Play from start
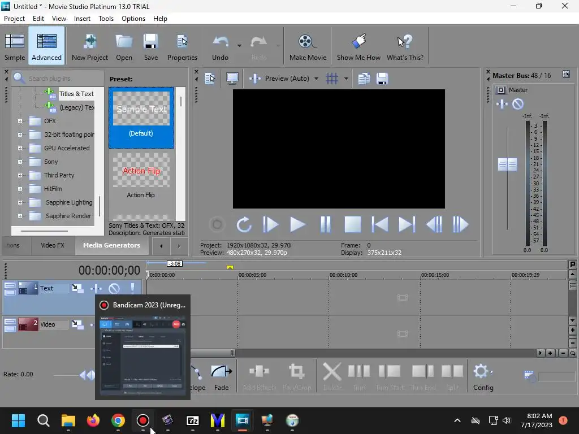 [271, 224]
